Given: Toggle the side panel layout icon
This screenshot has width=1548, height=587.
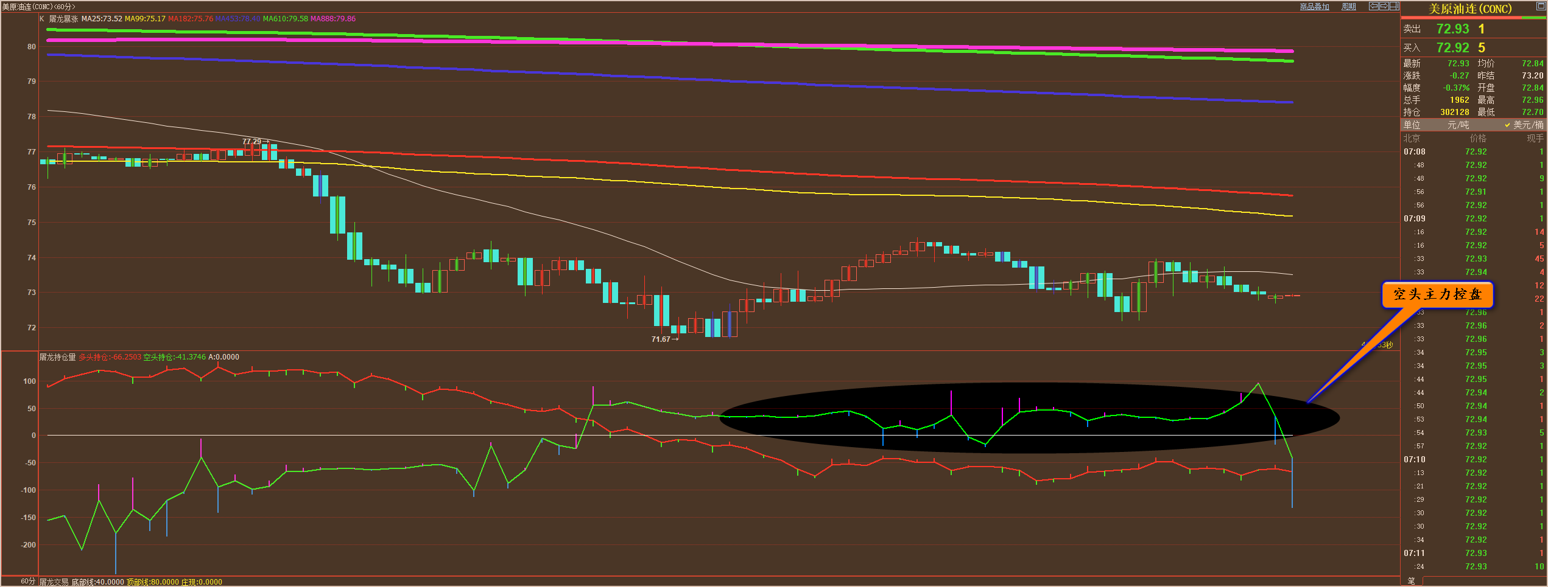Looking at the screenshot, I should click(1395, 6).
